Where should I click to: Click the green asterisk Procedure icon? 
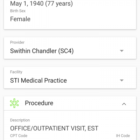[14, 103]
